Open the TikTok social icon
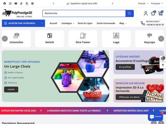166x124 pixels. pyautogui.click(x=21, y=4)
